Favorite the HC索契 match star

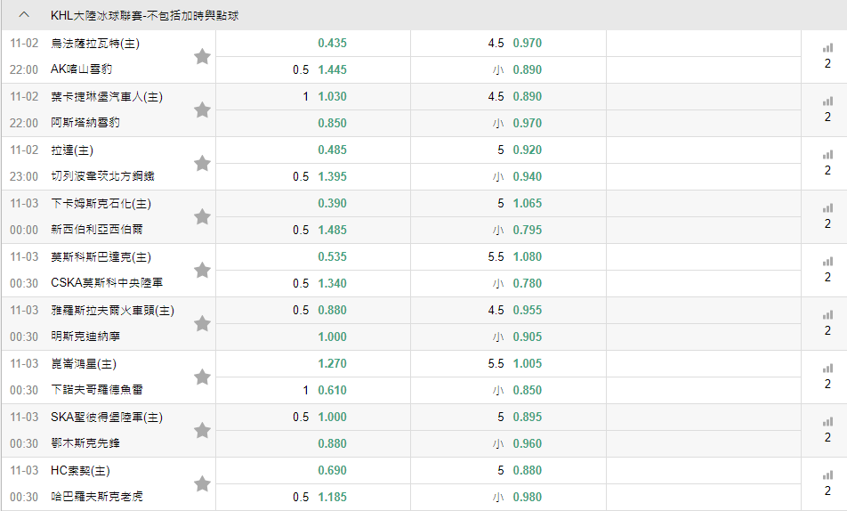[x=202, y=484]
